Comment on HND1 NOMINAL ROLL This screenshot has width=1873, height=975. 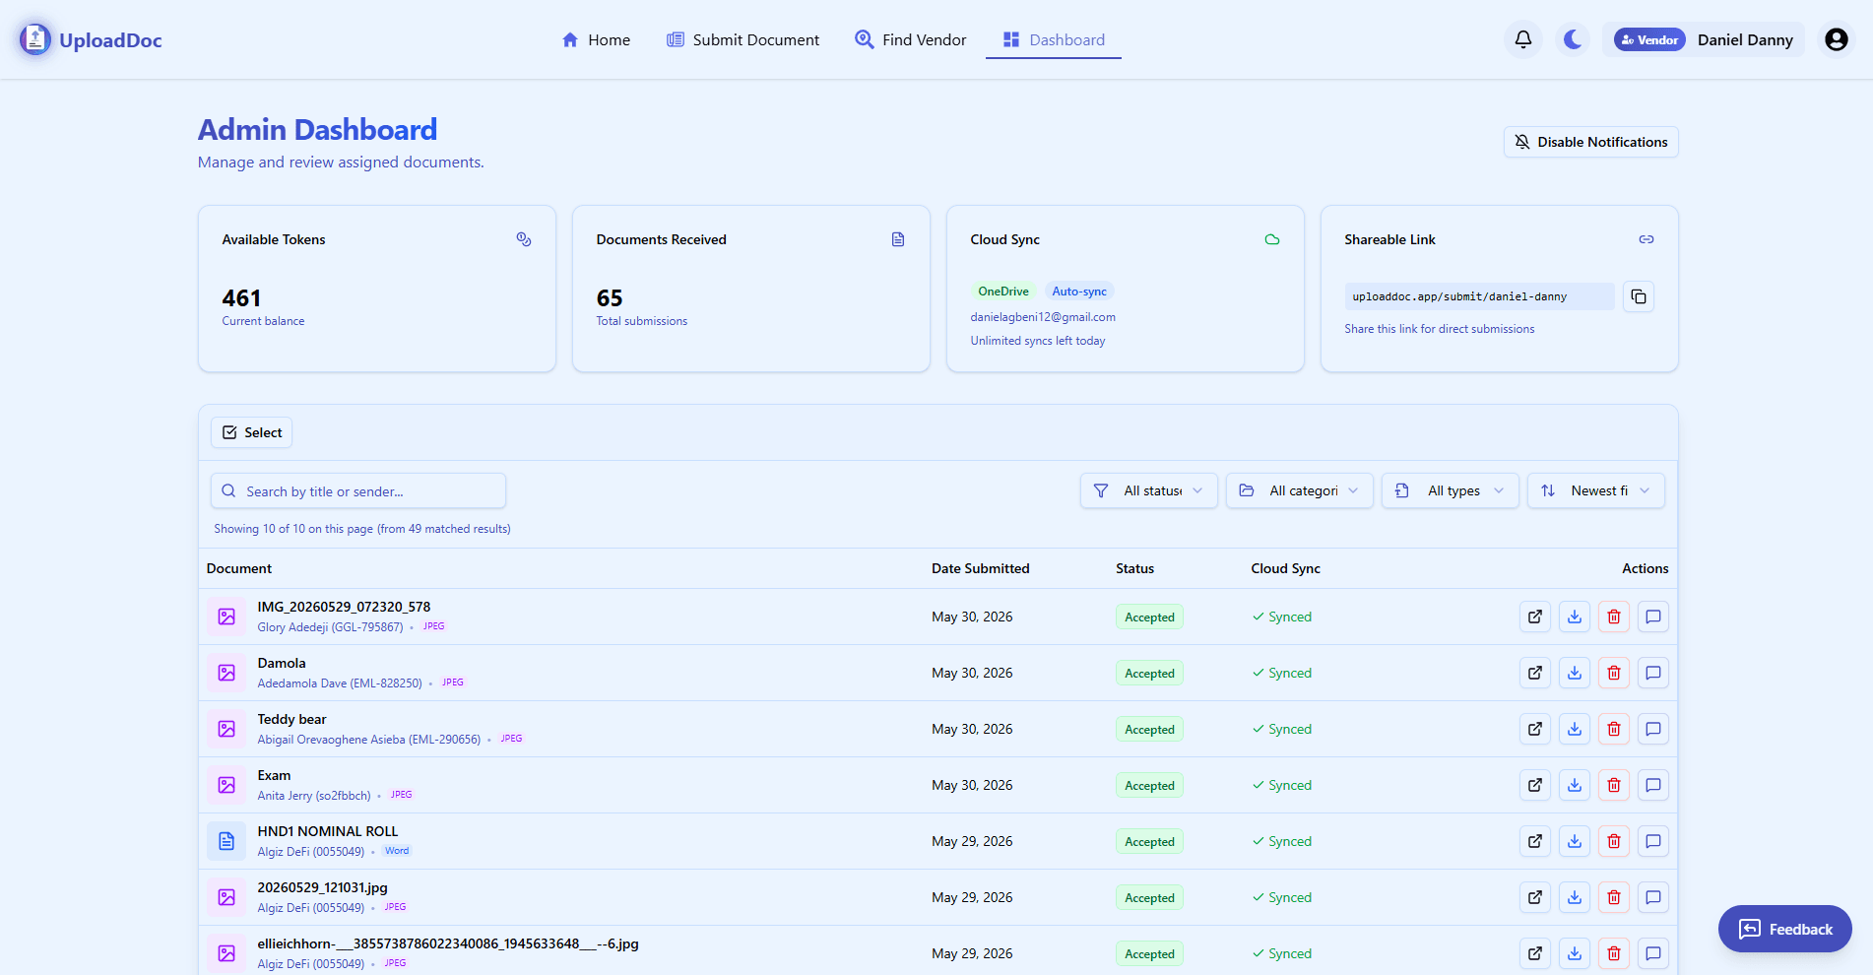1653,841
